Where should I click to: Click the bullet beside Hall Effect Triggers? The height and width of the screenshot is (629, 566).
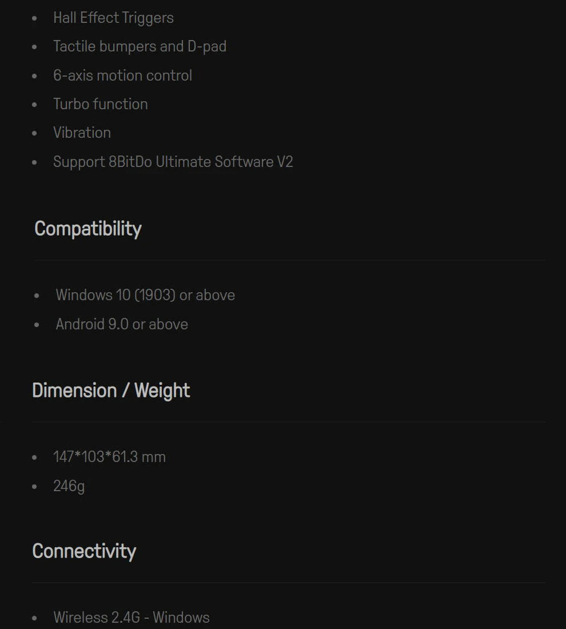[35, 18]
